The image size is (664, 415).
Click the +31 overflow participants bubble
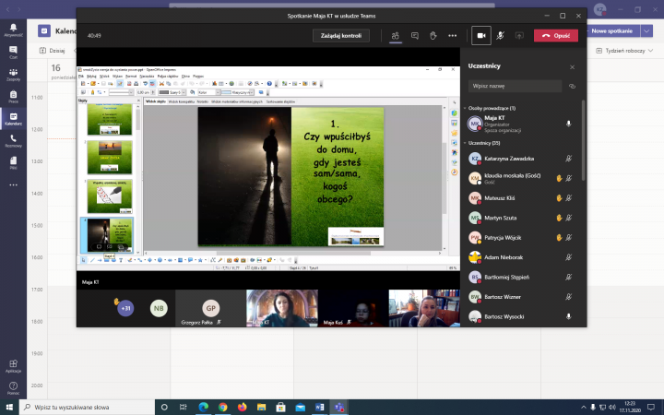click(125, 308)
